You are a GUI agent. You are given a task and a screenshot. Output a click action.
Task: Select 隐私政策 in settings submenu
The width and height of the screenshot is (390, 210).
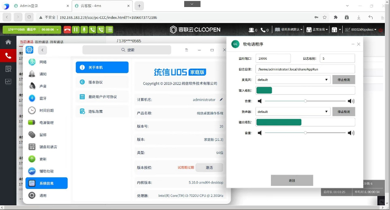(102, 112)
